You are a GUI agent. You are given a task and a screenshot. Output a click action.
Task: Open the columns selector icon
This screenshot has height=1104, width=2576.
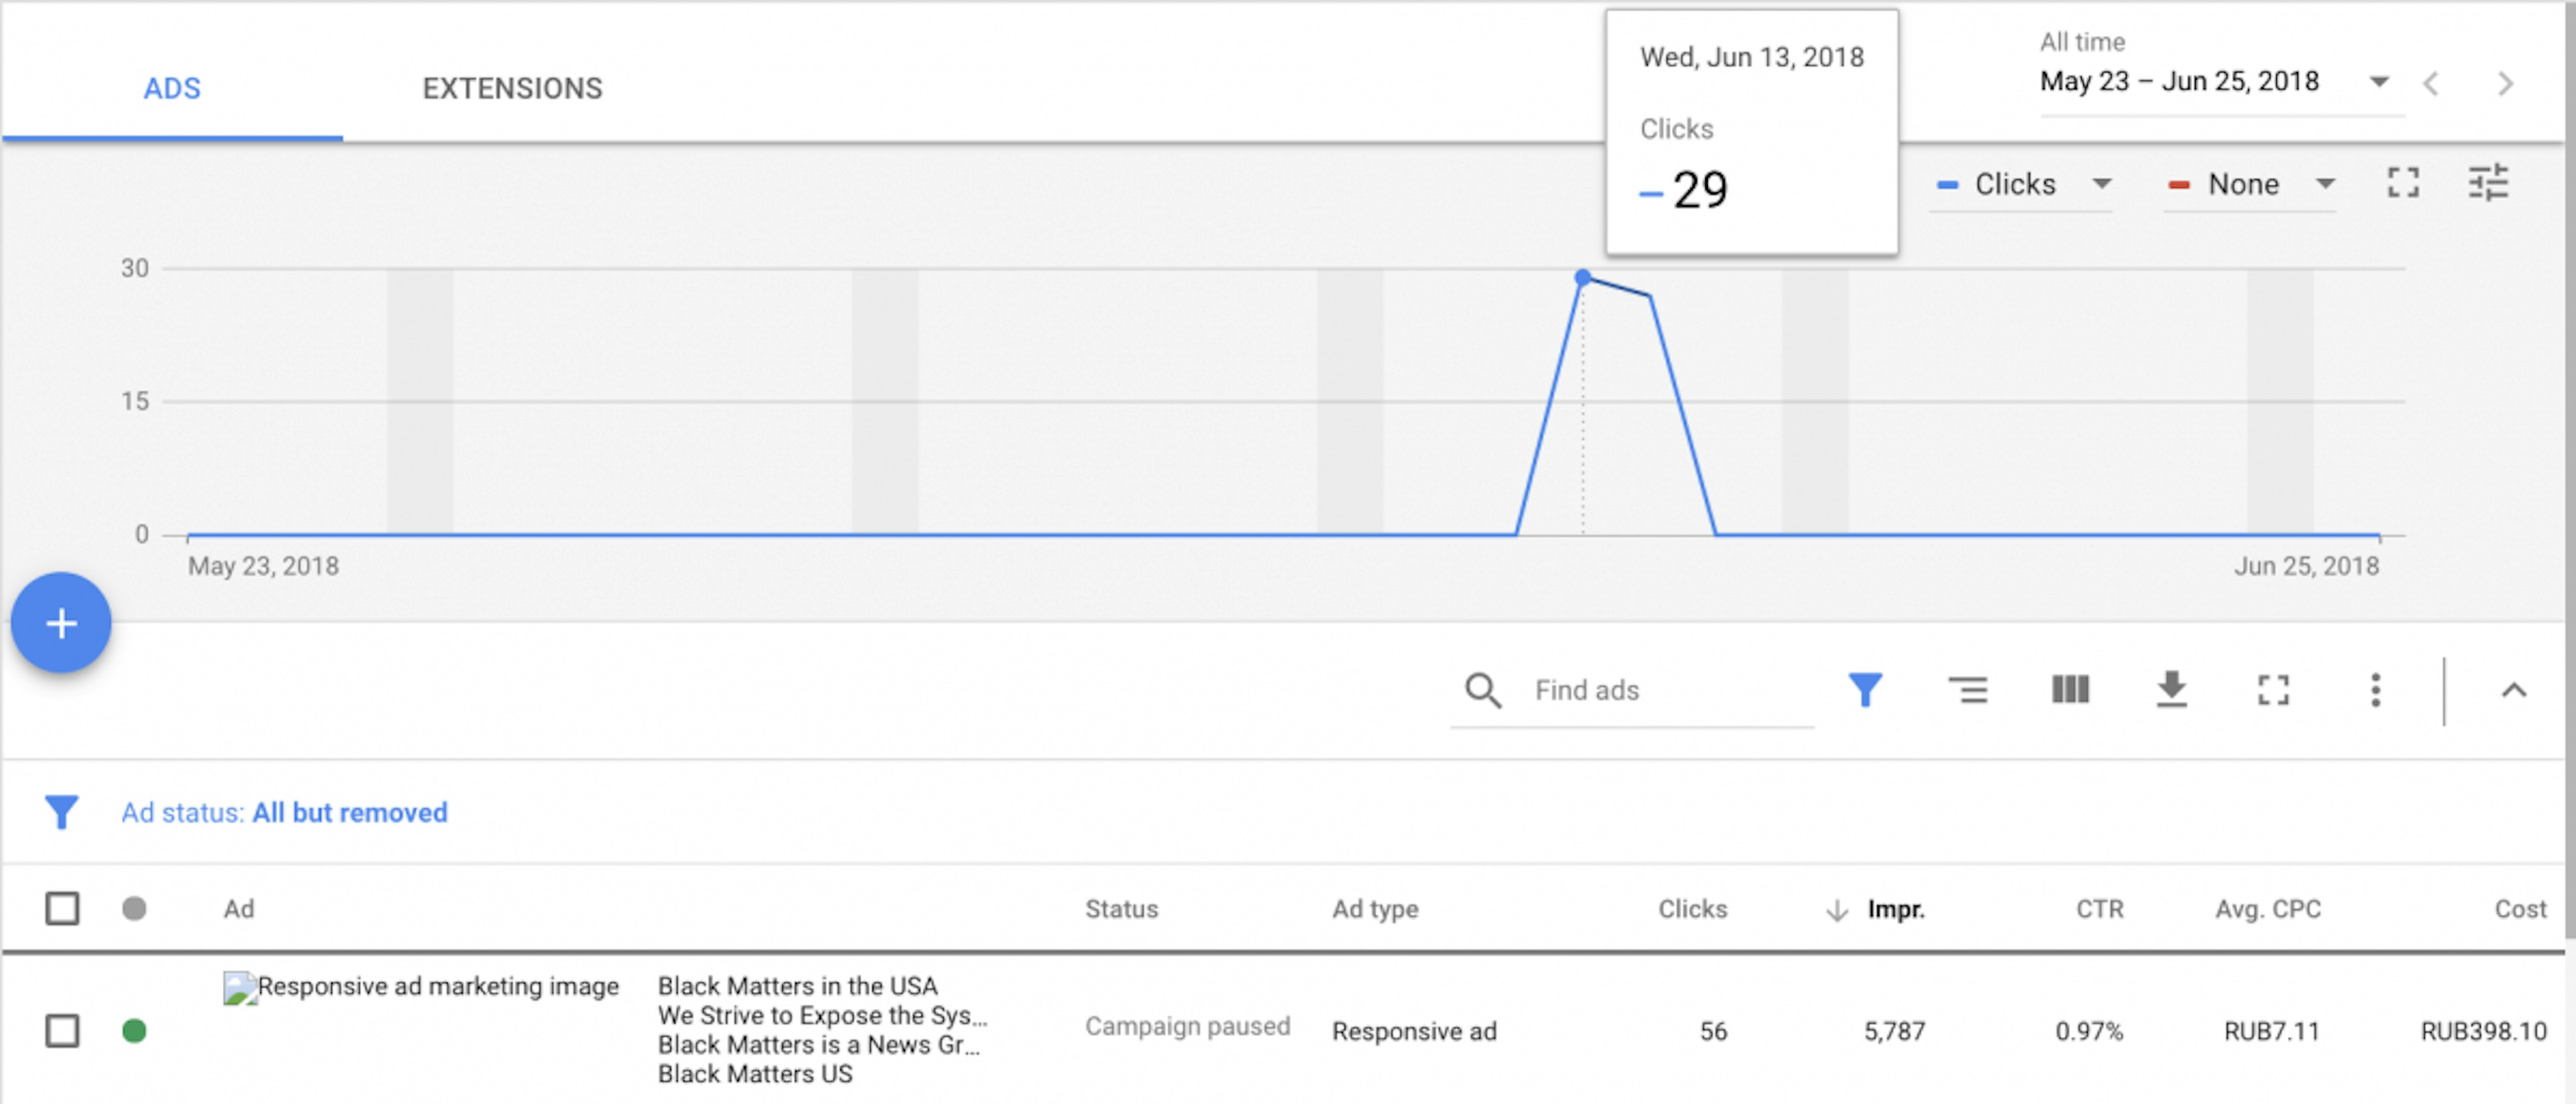(x=2069, y=690)
